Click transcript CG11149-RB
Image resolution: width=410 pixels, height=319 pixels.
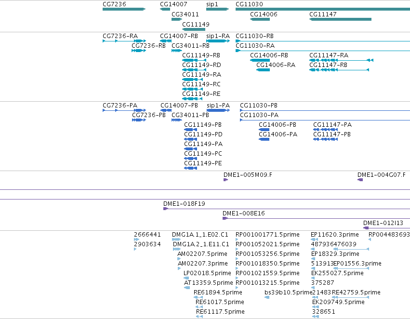coord(194,60)
